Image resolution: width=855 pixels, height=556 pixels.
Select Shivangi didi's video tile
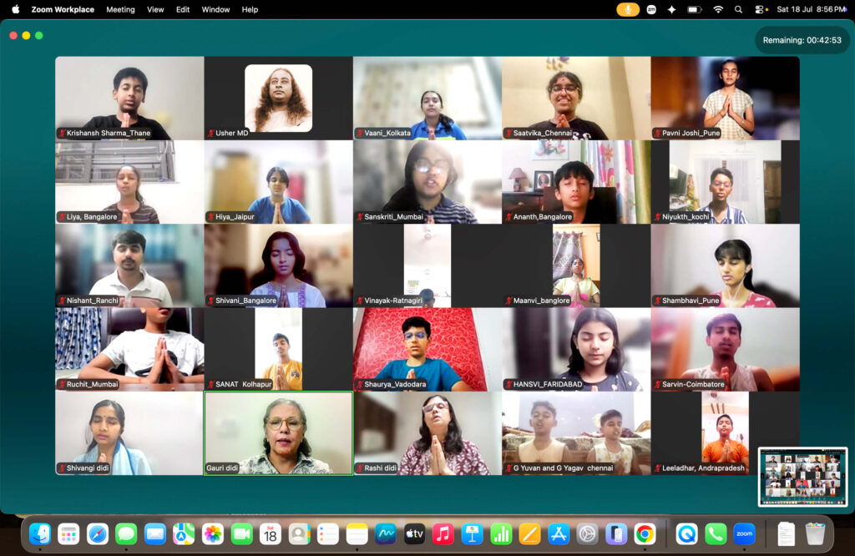129,433
